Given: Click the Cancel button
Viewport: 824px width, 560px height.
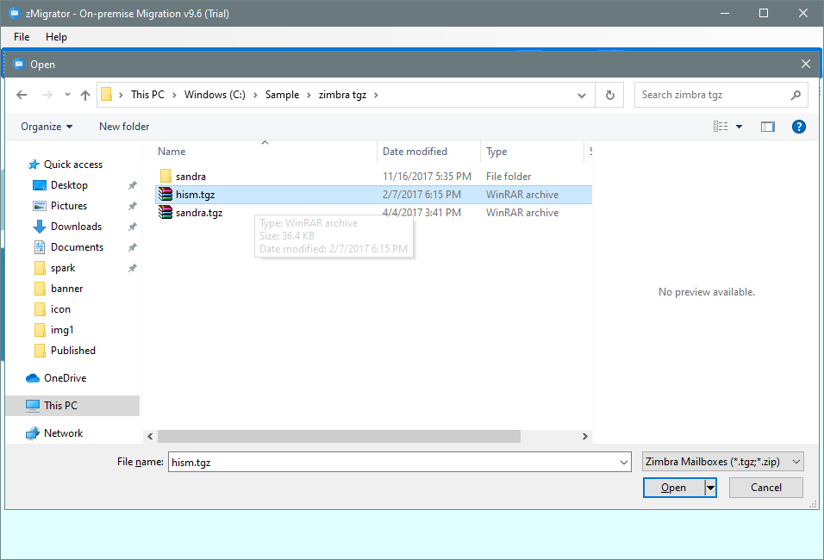Looking at the screenshot, I should coord(765,488).
